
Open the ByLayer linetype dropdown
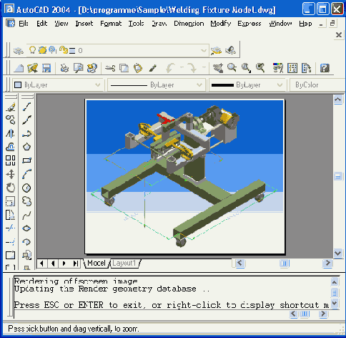pos(157,84)
